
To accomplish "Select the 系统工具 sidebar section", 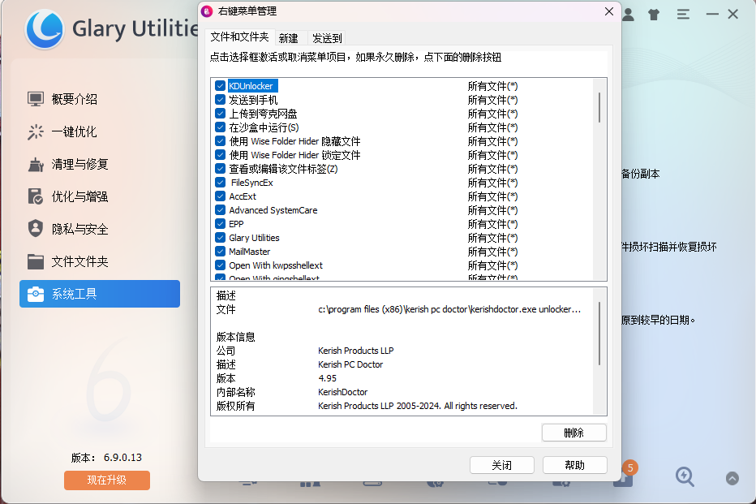I will [99, 294].
